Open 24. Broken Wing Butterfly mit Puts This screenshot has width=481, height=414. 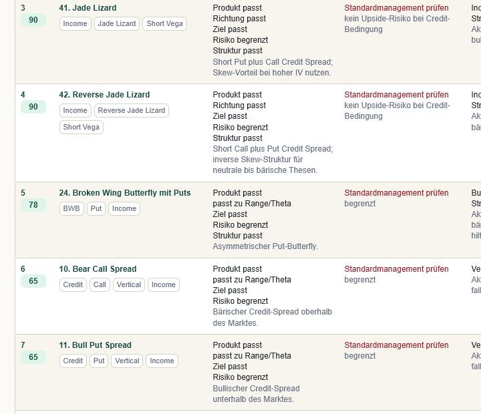pyautogui.click(x=125, y=192)
